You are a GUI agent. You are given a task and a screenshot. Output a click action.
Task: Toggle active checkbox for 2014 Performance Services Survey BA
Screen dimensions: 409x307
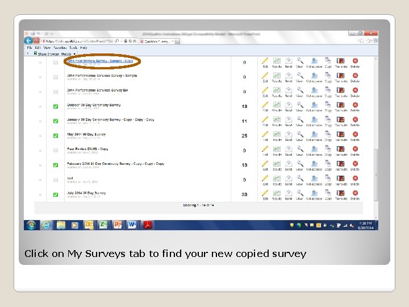click(56, 92)
